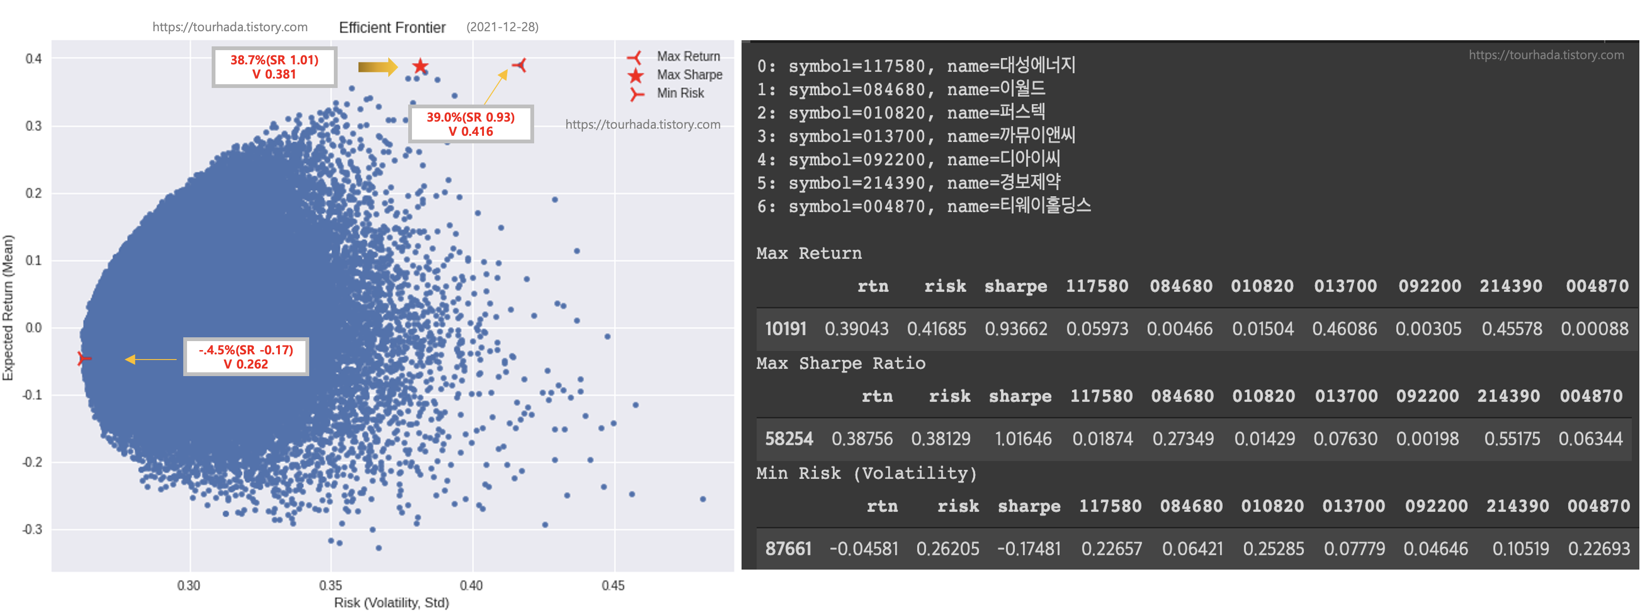Click row index 10191 in Max Return table
The width and height of the screenshot is (1646, 615).
[785, 329]
